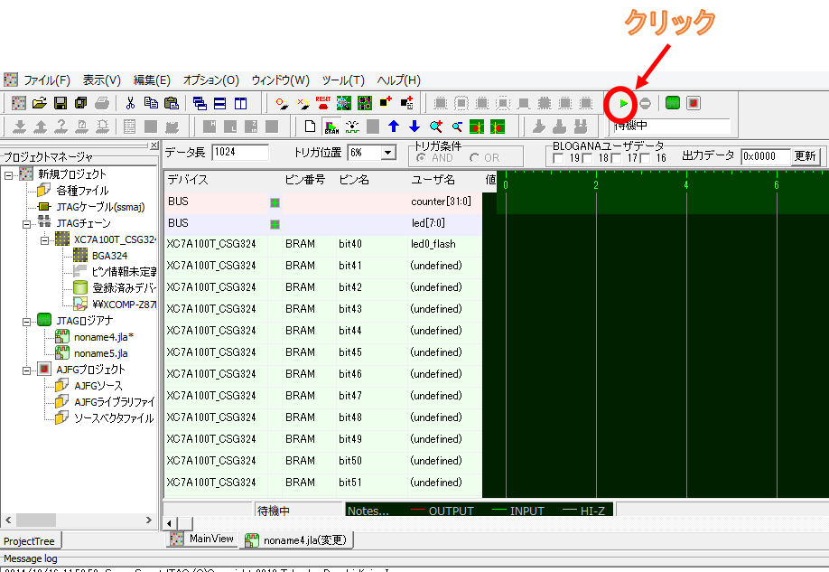Switch to the MainView tab

(x=202, y=539)
